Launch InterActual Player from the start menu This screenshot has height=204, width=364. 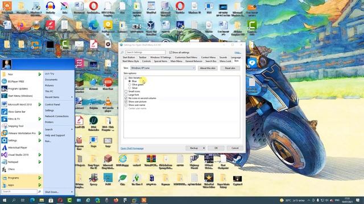pyautogui.click(x=22, y=147)
